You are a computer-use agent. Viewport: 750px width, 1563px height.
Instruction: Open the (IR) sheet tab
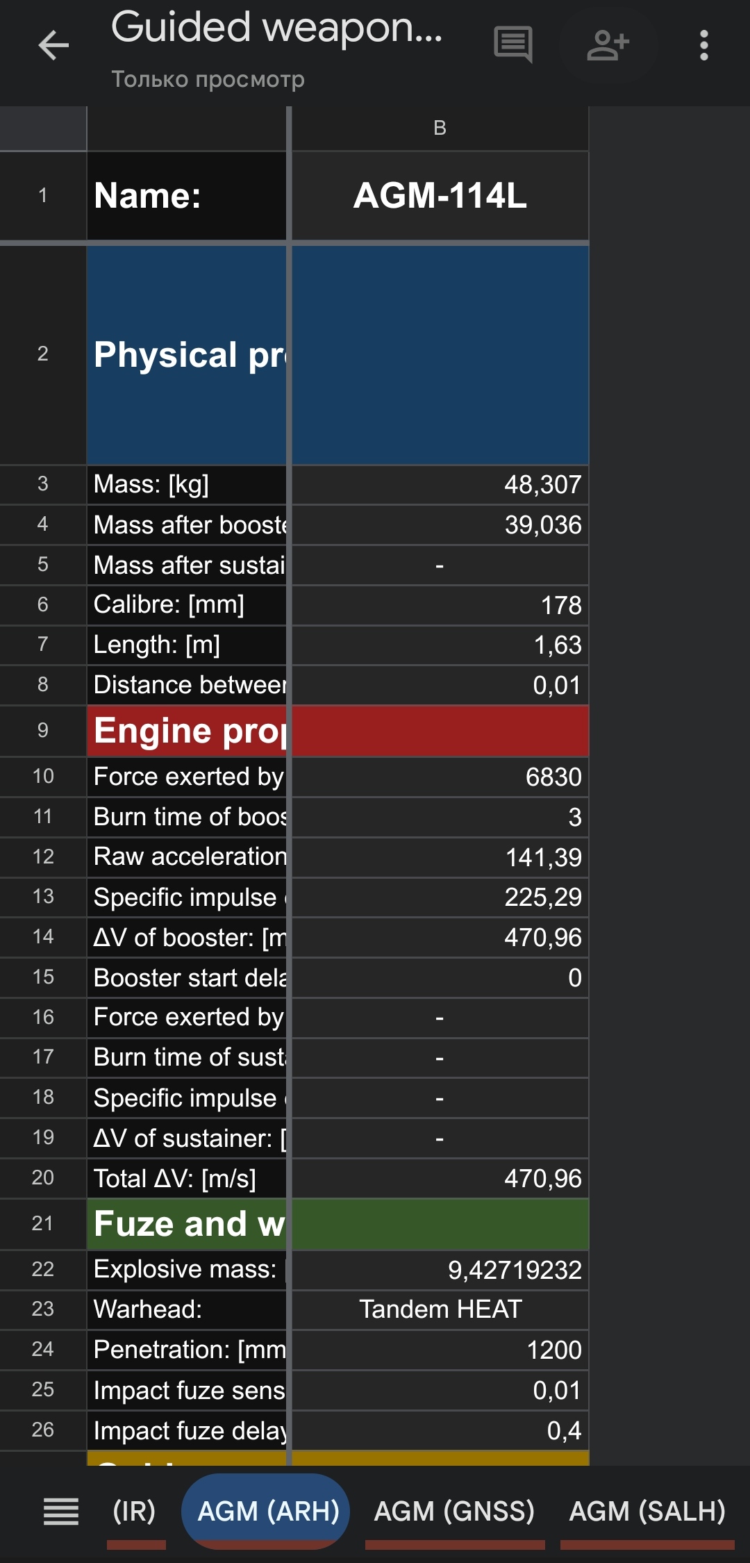coord(134,1512)
